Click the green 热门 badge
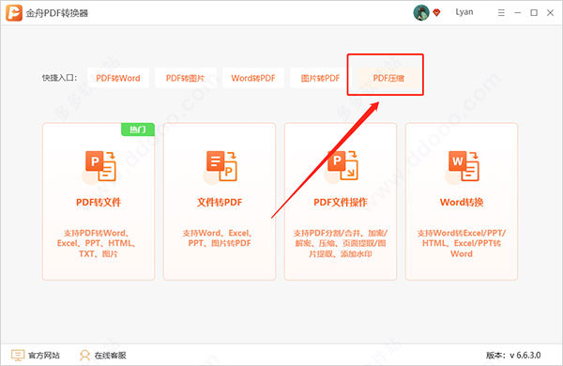The image size is (563, 366). [x=138, y=130]
